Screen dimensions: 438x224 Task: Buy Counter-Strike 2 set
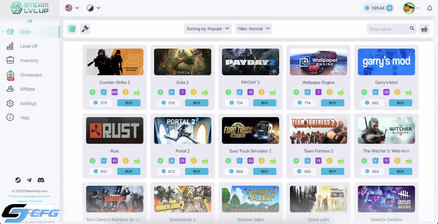pyautogui.click(x=129, y=103)
